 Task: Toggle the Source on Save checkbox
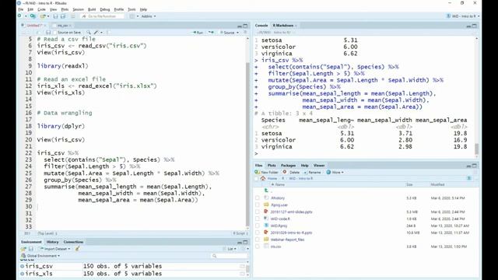pos(55,33)
